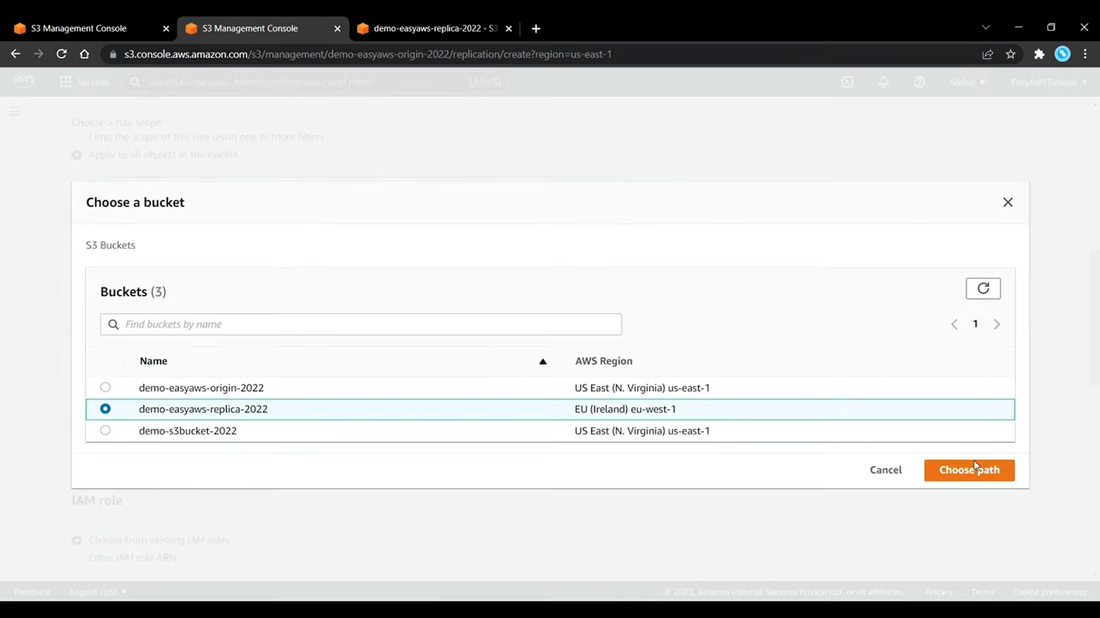1100x618 pixels.
Task: Open the AWS Services menu
Action: pos(85,82)
